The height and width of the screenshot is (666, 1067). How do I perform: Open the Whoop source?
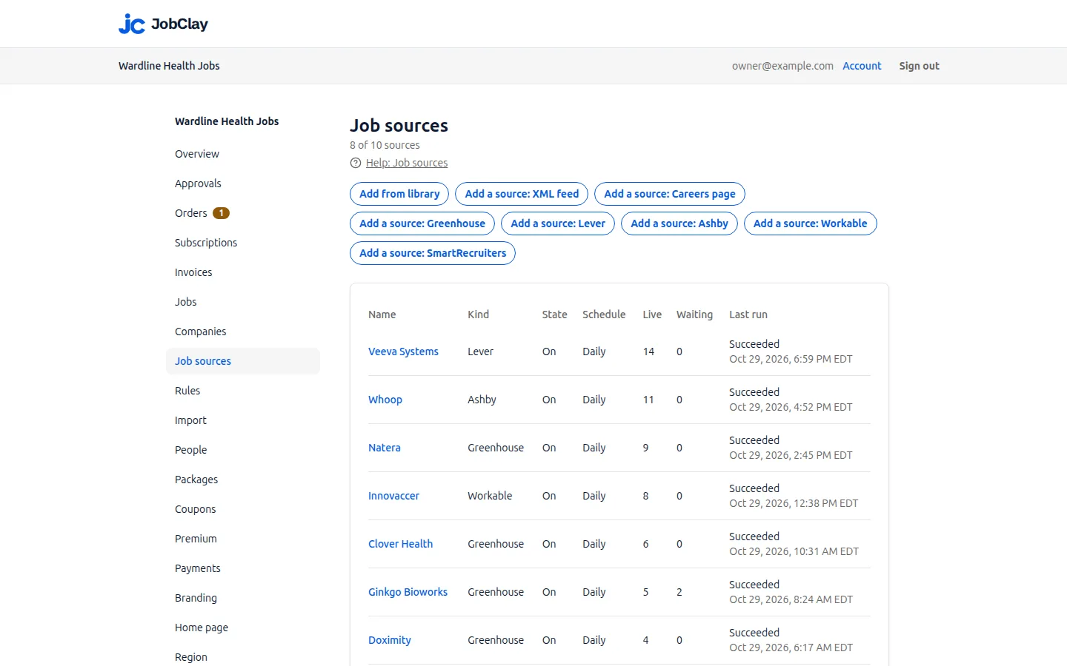[385, 400]
